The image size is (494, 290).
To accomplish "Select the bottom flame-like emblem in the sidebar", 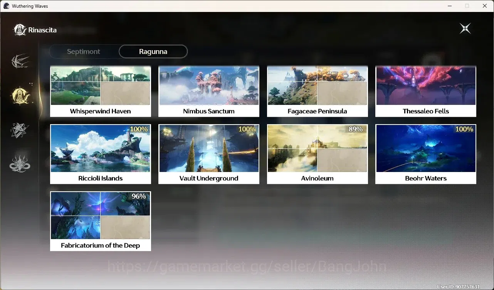I will click(x=20, y=164).
